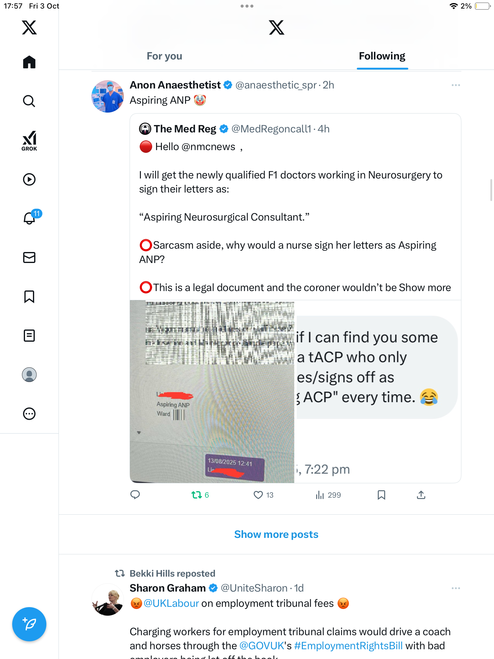Open the Grok assistant icon
Viewport: 494px width, 659px height.
(29, 141)
